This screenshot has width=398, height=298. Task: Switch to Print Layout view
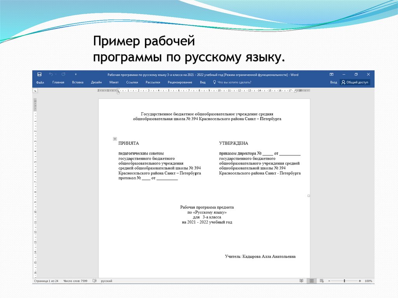pos(311,281)
